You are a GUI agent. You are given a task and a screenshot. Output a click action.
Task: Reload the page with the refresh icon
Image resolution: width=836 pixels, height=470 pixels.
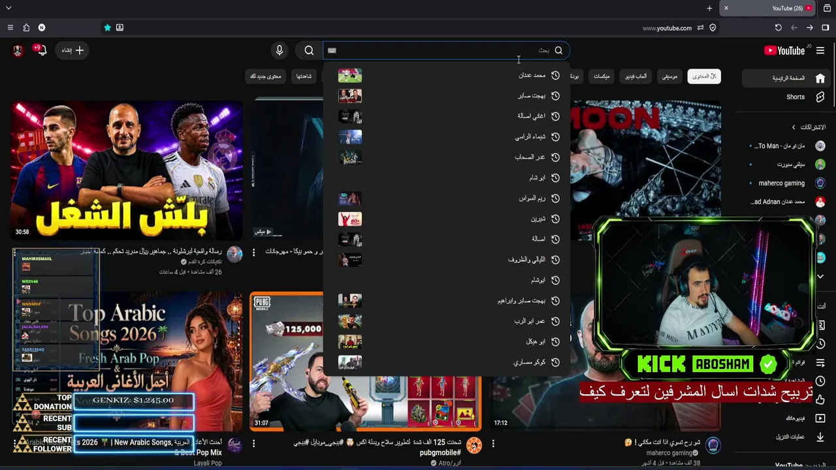(x=778, y=27)
